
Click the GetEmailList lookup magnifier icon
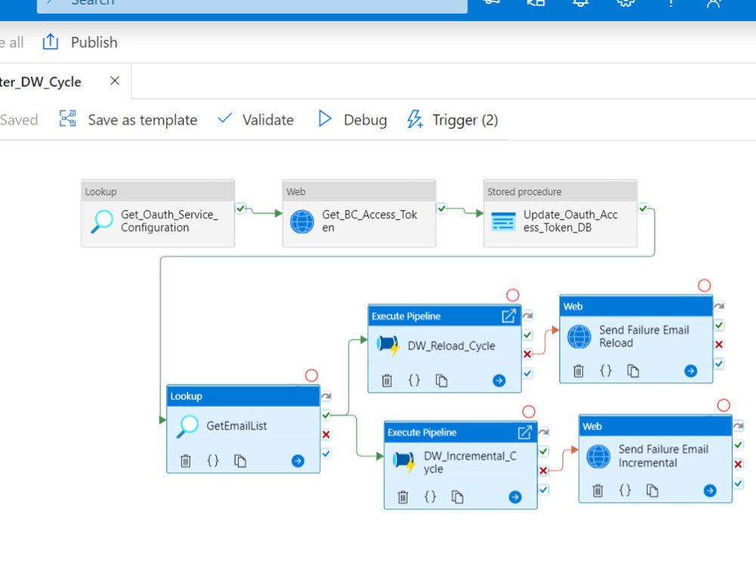click(187, 426)
